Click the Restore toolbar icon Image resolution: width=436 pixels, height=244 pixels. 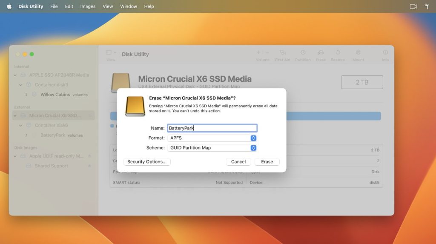[338, 52]
